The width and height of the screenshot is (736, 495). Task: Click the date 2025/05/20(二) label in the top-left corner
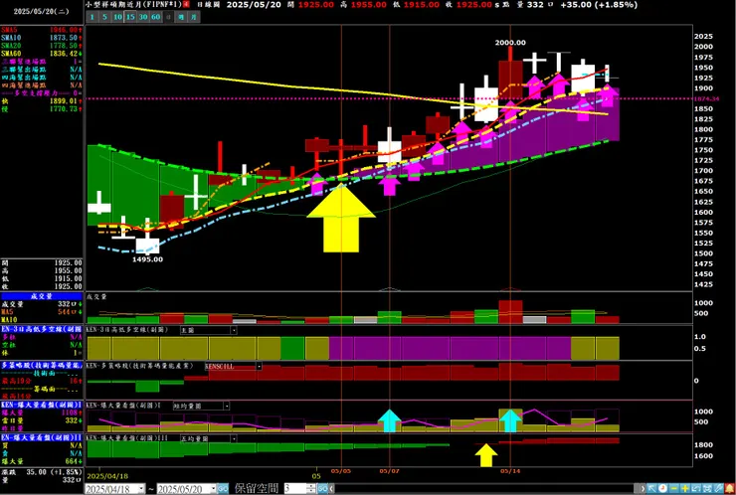pyautogui.click(x=42, y=12)
